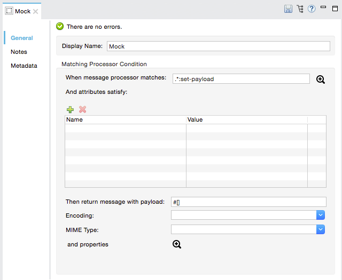The height and width of the screenshot is (280, 342).
Task: Switch to the Notes section
Action: (19, 52)
